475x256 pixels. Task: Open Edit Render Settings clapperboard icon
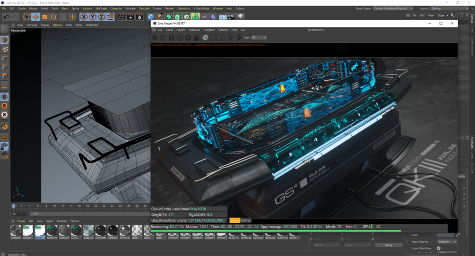pos(139,17)
